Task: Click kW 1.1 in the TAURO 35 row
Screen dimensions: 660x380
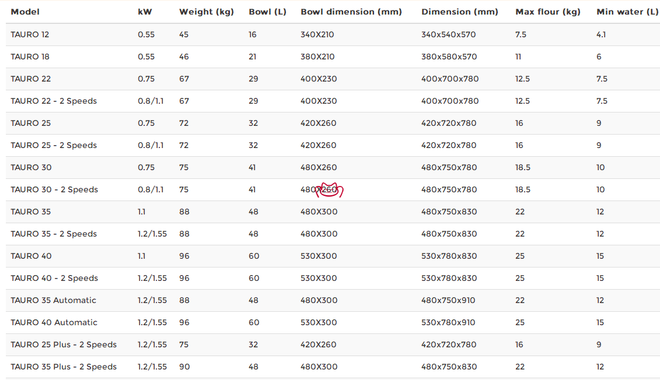Action: click(141, 212)
